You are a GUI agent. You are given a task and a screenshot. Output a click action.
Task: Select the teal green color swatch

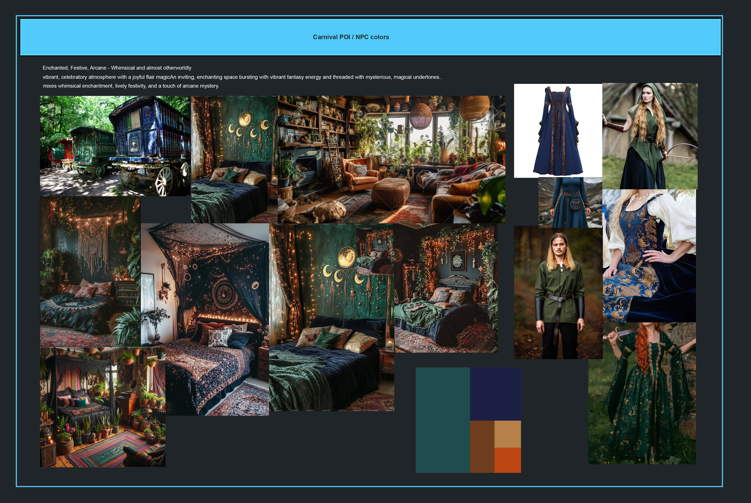point(442,420)
